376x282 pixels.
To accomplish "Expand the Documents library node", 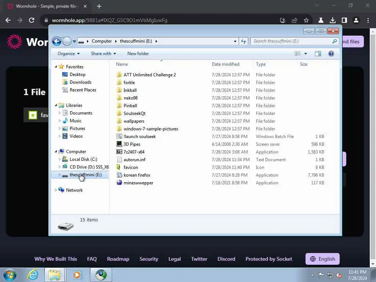I will click(59, 113).
